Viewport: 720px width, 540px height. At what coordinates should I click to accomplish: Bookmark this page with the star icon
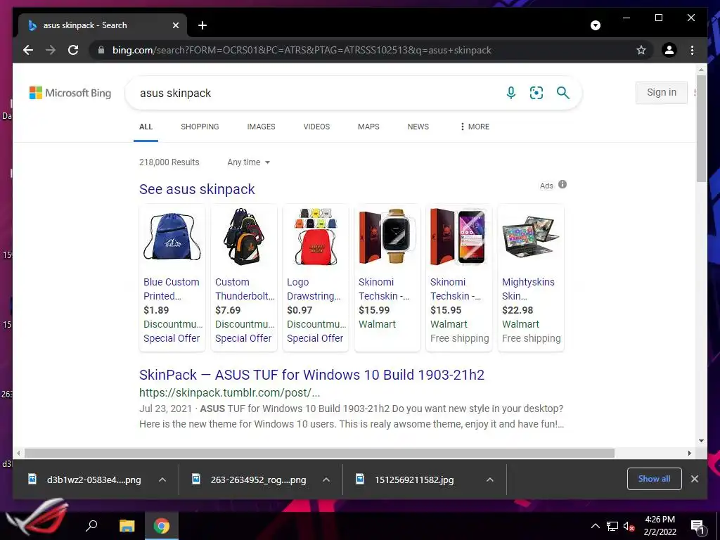pos(641,50)
